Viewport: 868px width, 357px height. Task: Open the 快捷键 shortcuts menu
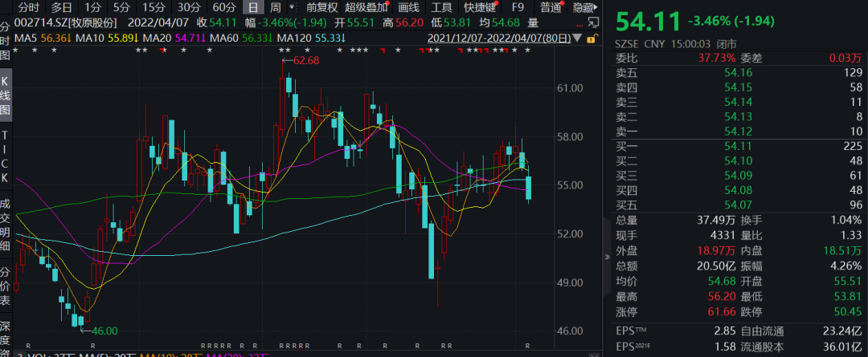(480, 7)
